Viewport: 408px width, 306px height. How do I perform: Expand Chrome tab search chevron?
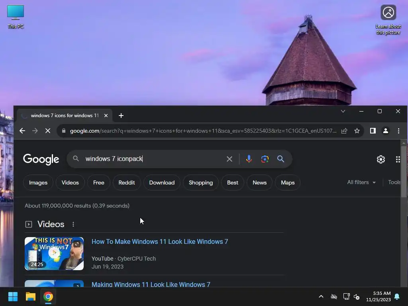coord(343,112)
